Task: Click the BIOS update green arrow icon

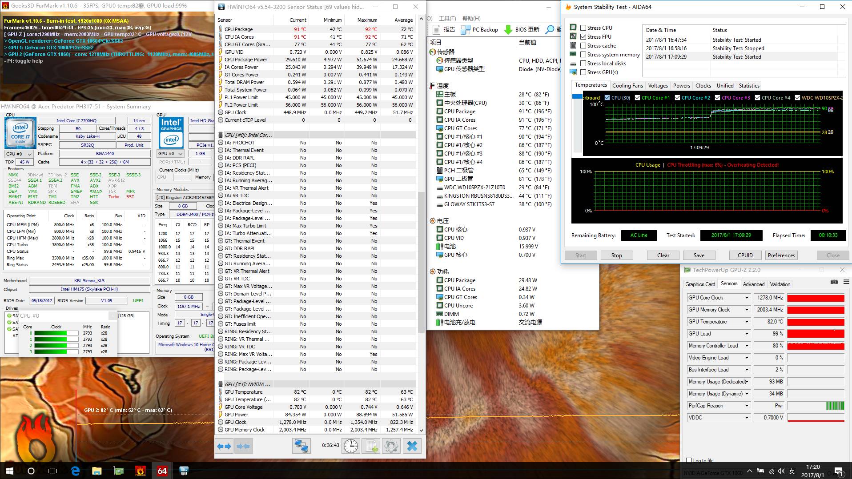Action: (x=508, y=30)
